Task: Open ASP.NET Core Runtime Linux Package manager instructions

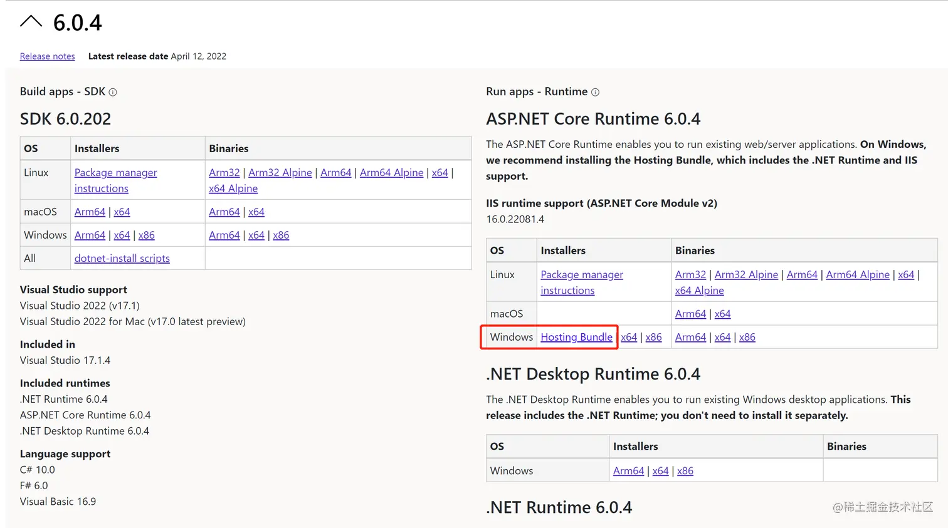Action: coord(582,282)
